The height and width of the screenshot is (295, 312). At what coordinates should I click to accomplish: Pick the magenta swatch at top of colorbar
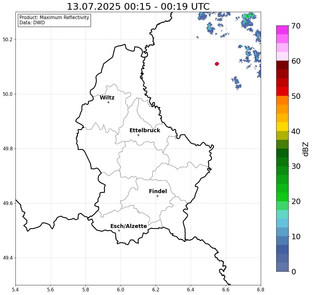282,30
